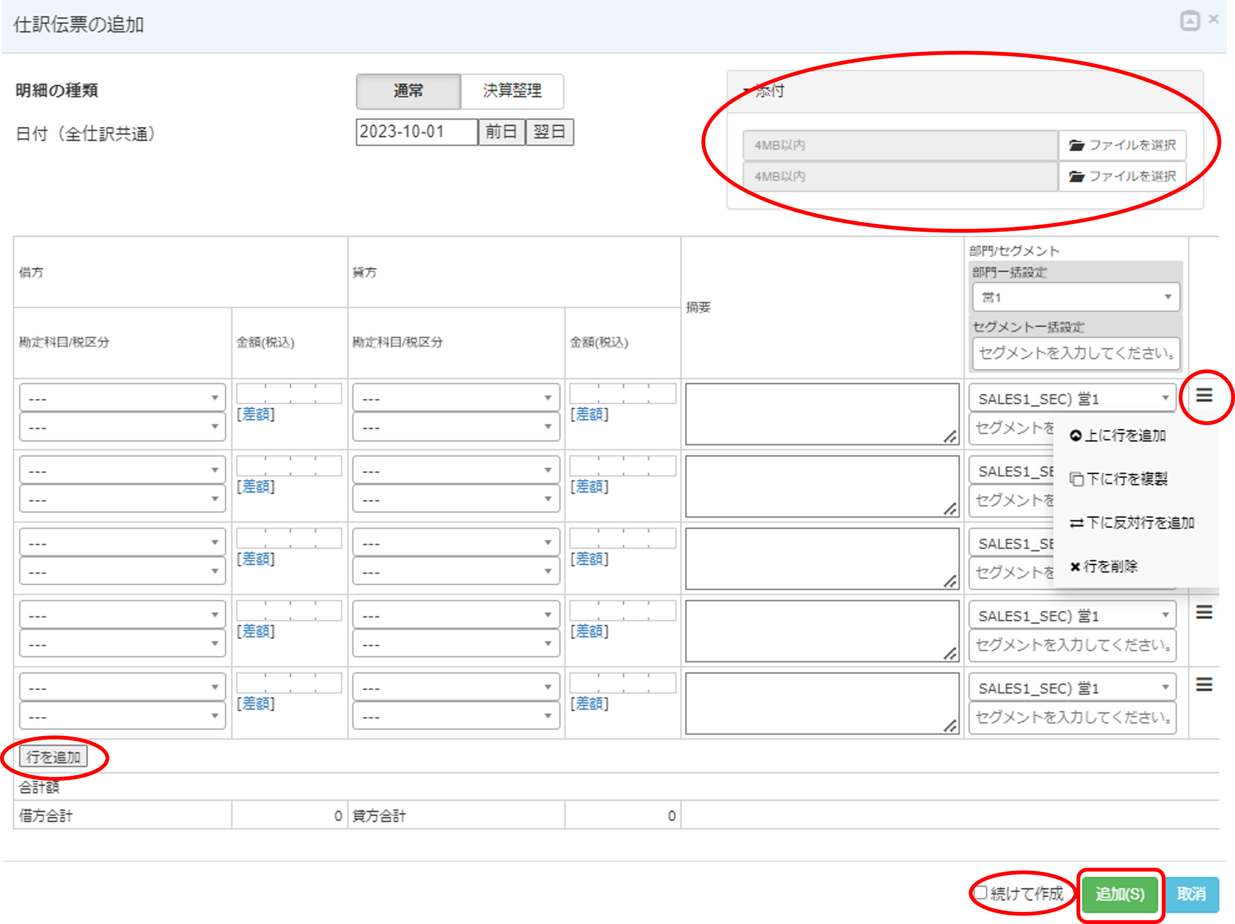Select 下に行を複製 from the row menu

pyautogui.click(x=1119, y=479)
